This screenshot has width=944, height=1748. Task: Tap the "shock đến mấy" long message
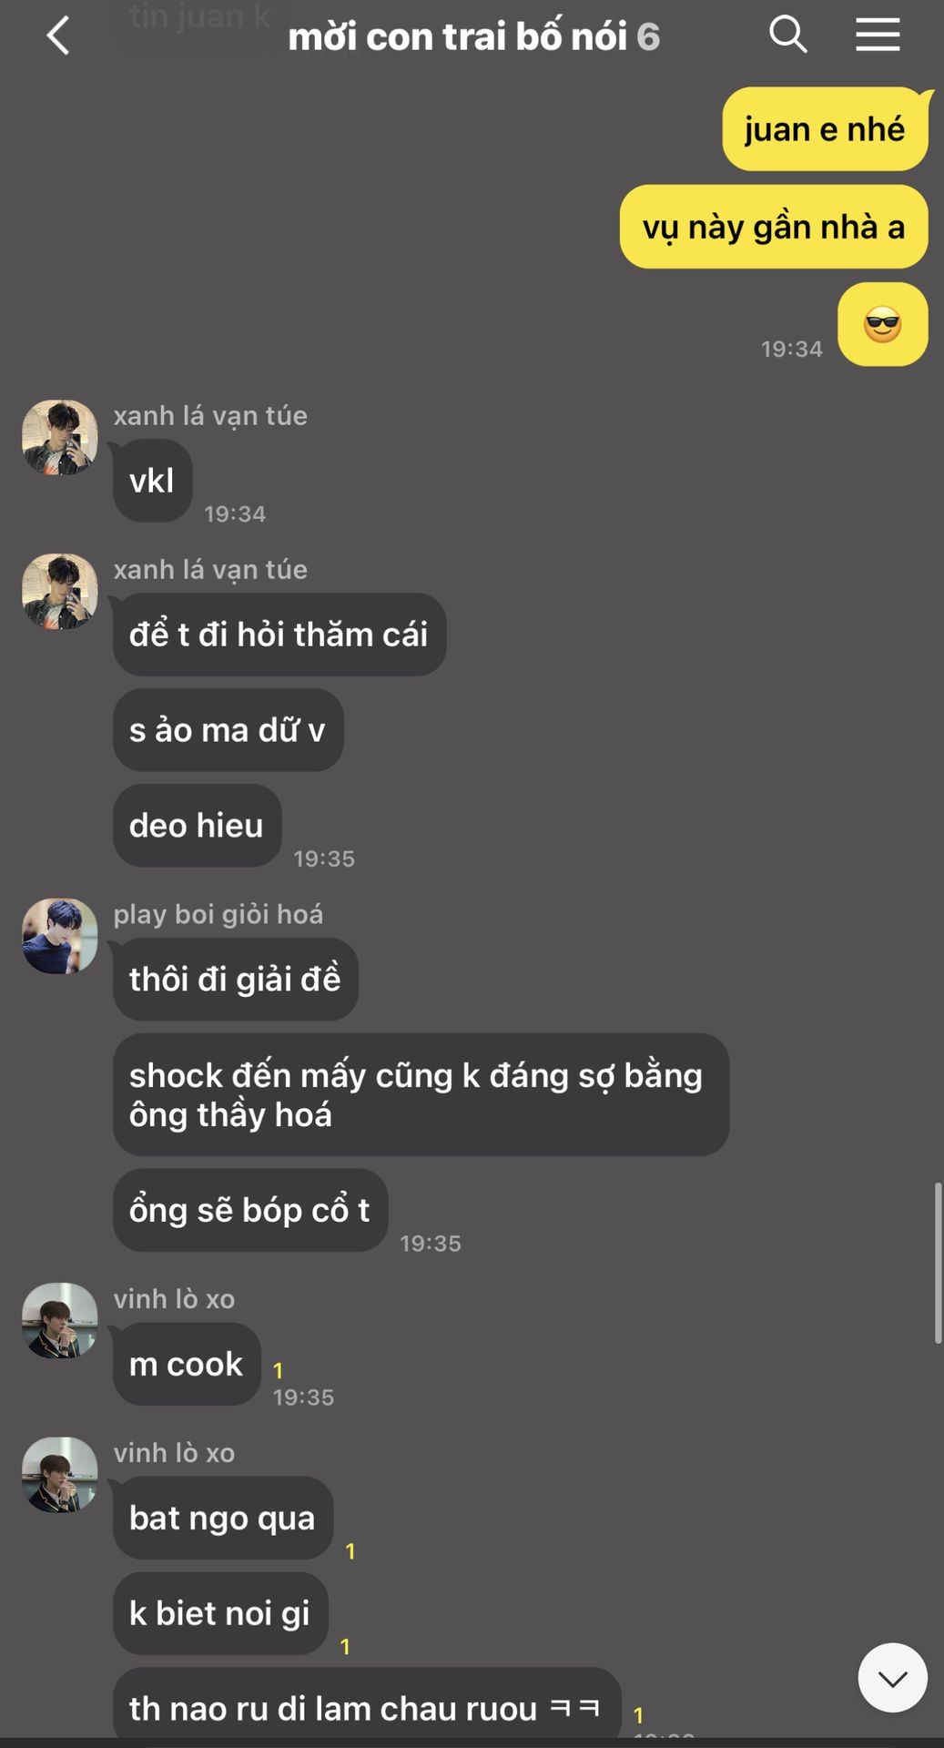pyautogui.click(x=421, y=1094)
